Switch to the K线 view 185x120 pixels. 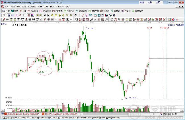tap(23, 11)
